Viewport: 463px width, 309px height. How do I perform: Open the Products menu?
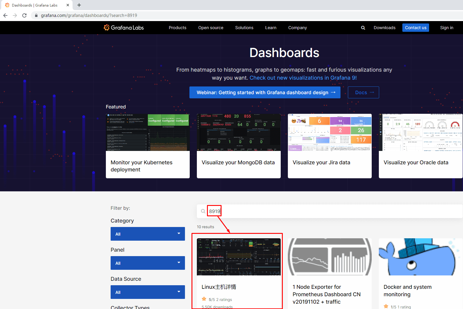coord(178,28)
